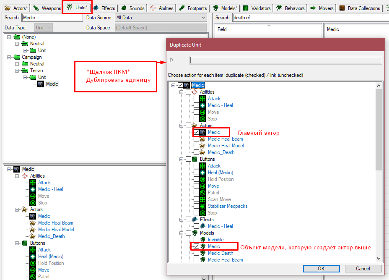Click the Move ability icon in dialog
389x280 pixels.
(203, 112)
